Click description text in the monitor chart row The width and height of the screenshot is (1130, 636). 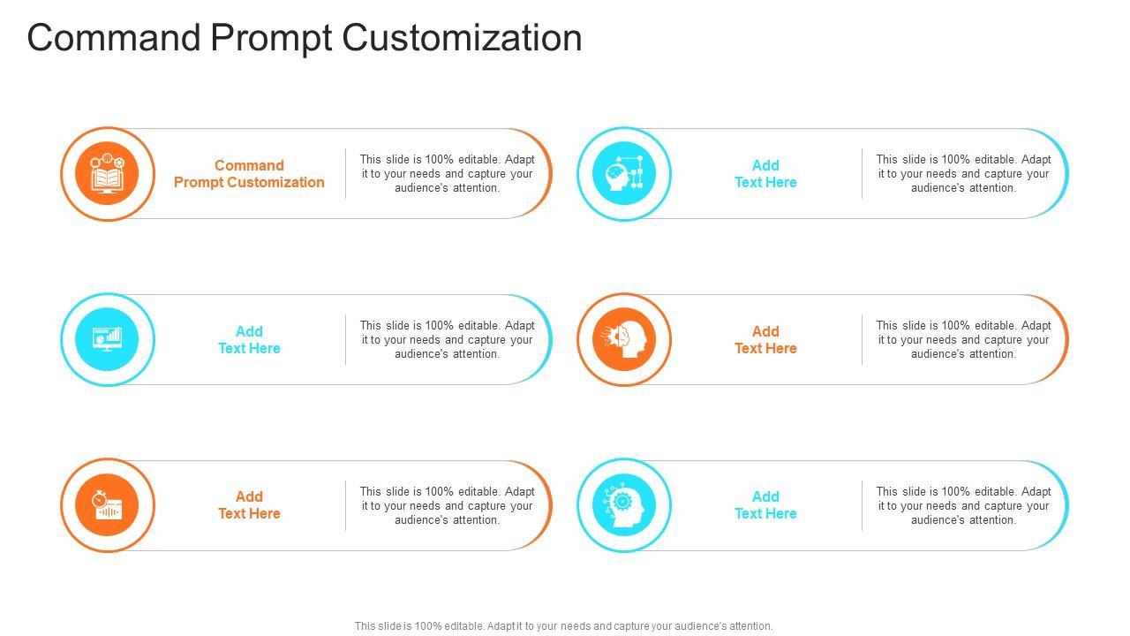[x=447, y=340]
